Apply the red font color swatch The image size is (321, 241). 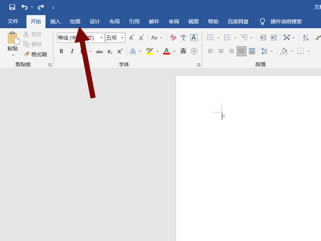[166, 51]
